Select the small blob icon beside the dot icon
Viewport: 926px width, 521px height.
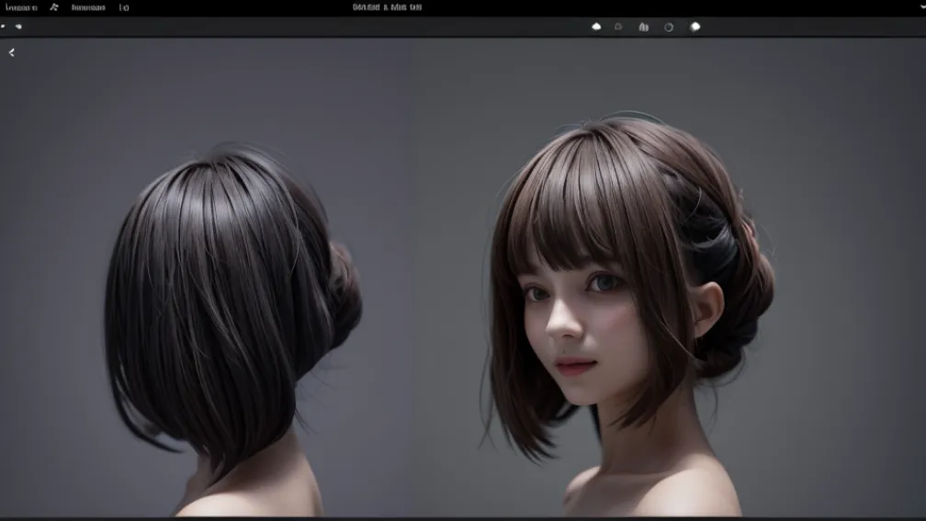tap(18, 27)
